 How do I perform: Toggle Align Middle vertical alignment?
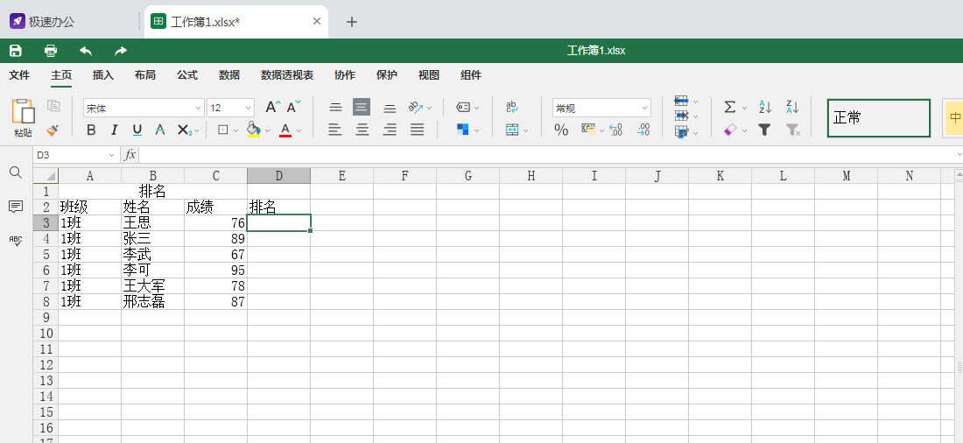pyautogui.click(x=362, y=108)
